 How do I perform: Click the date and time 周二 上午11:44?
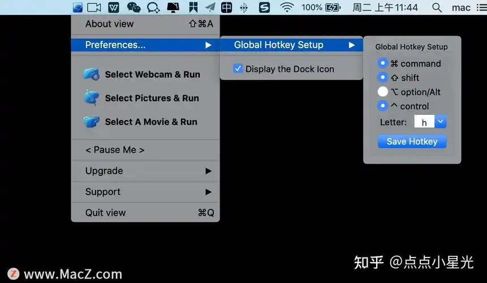click(385, 7)
